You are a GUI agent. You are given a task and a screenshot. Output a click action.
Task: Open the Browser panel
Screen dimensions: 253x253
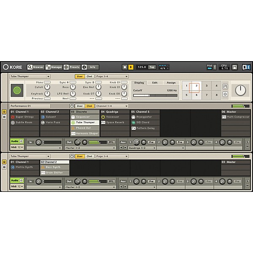(x=35, y=67)
